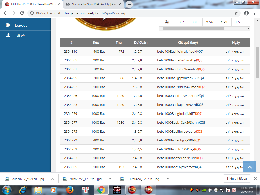Screen dimensions: 260x195
Task: Click the scroll-to-top arrow button
Action: coord(250,167)
